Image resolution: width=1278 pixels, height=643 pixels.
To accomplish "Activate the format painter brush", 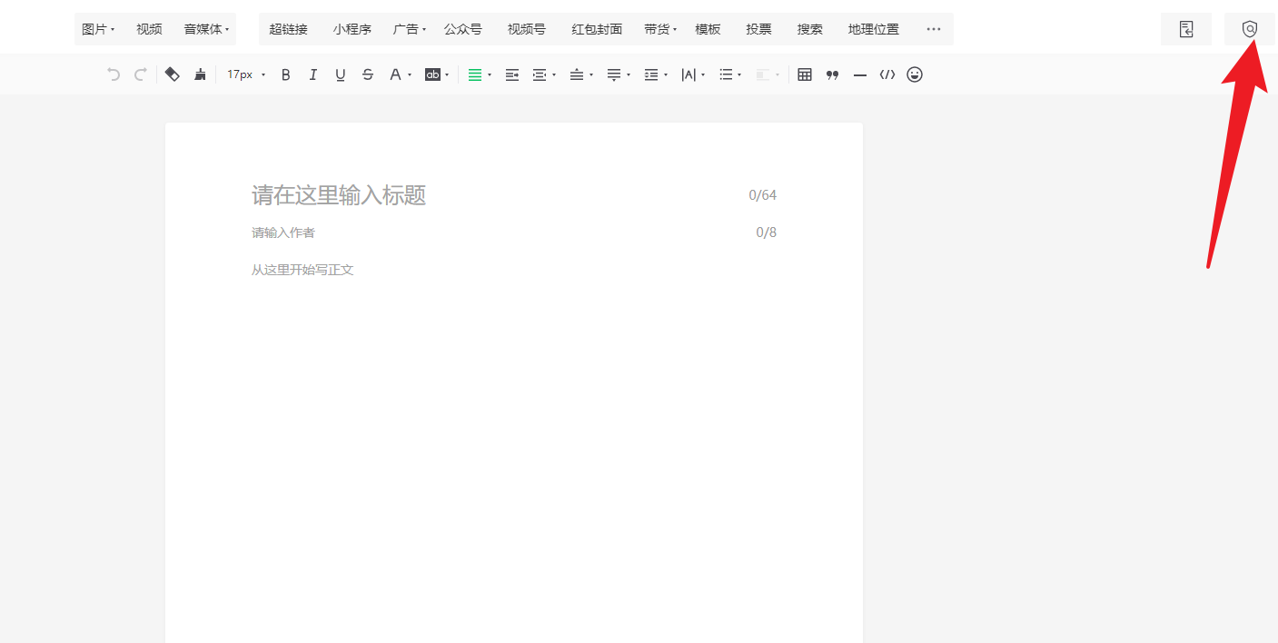I will [x=200, y=74].
